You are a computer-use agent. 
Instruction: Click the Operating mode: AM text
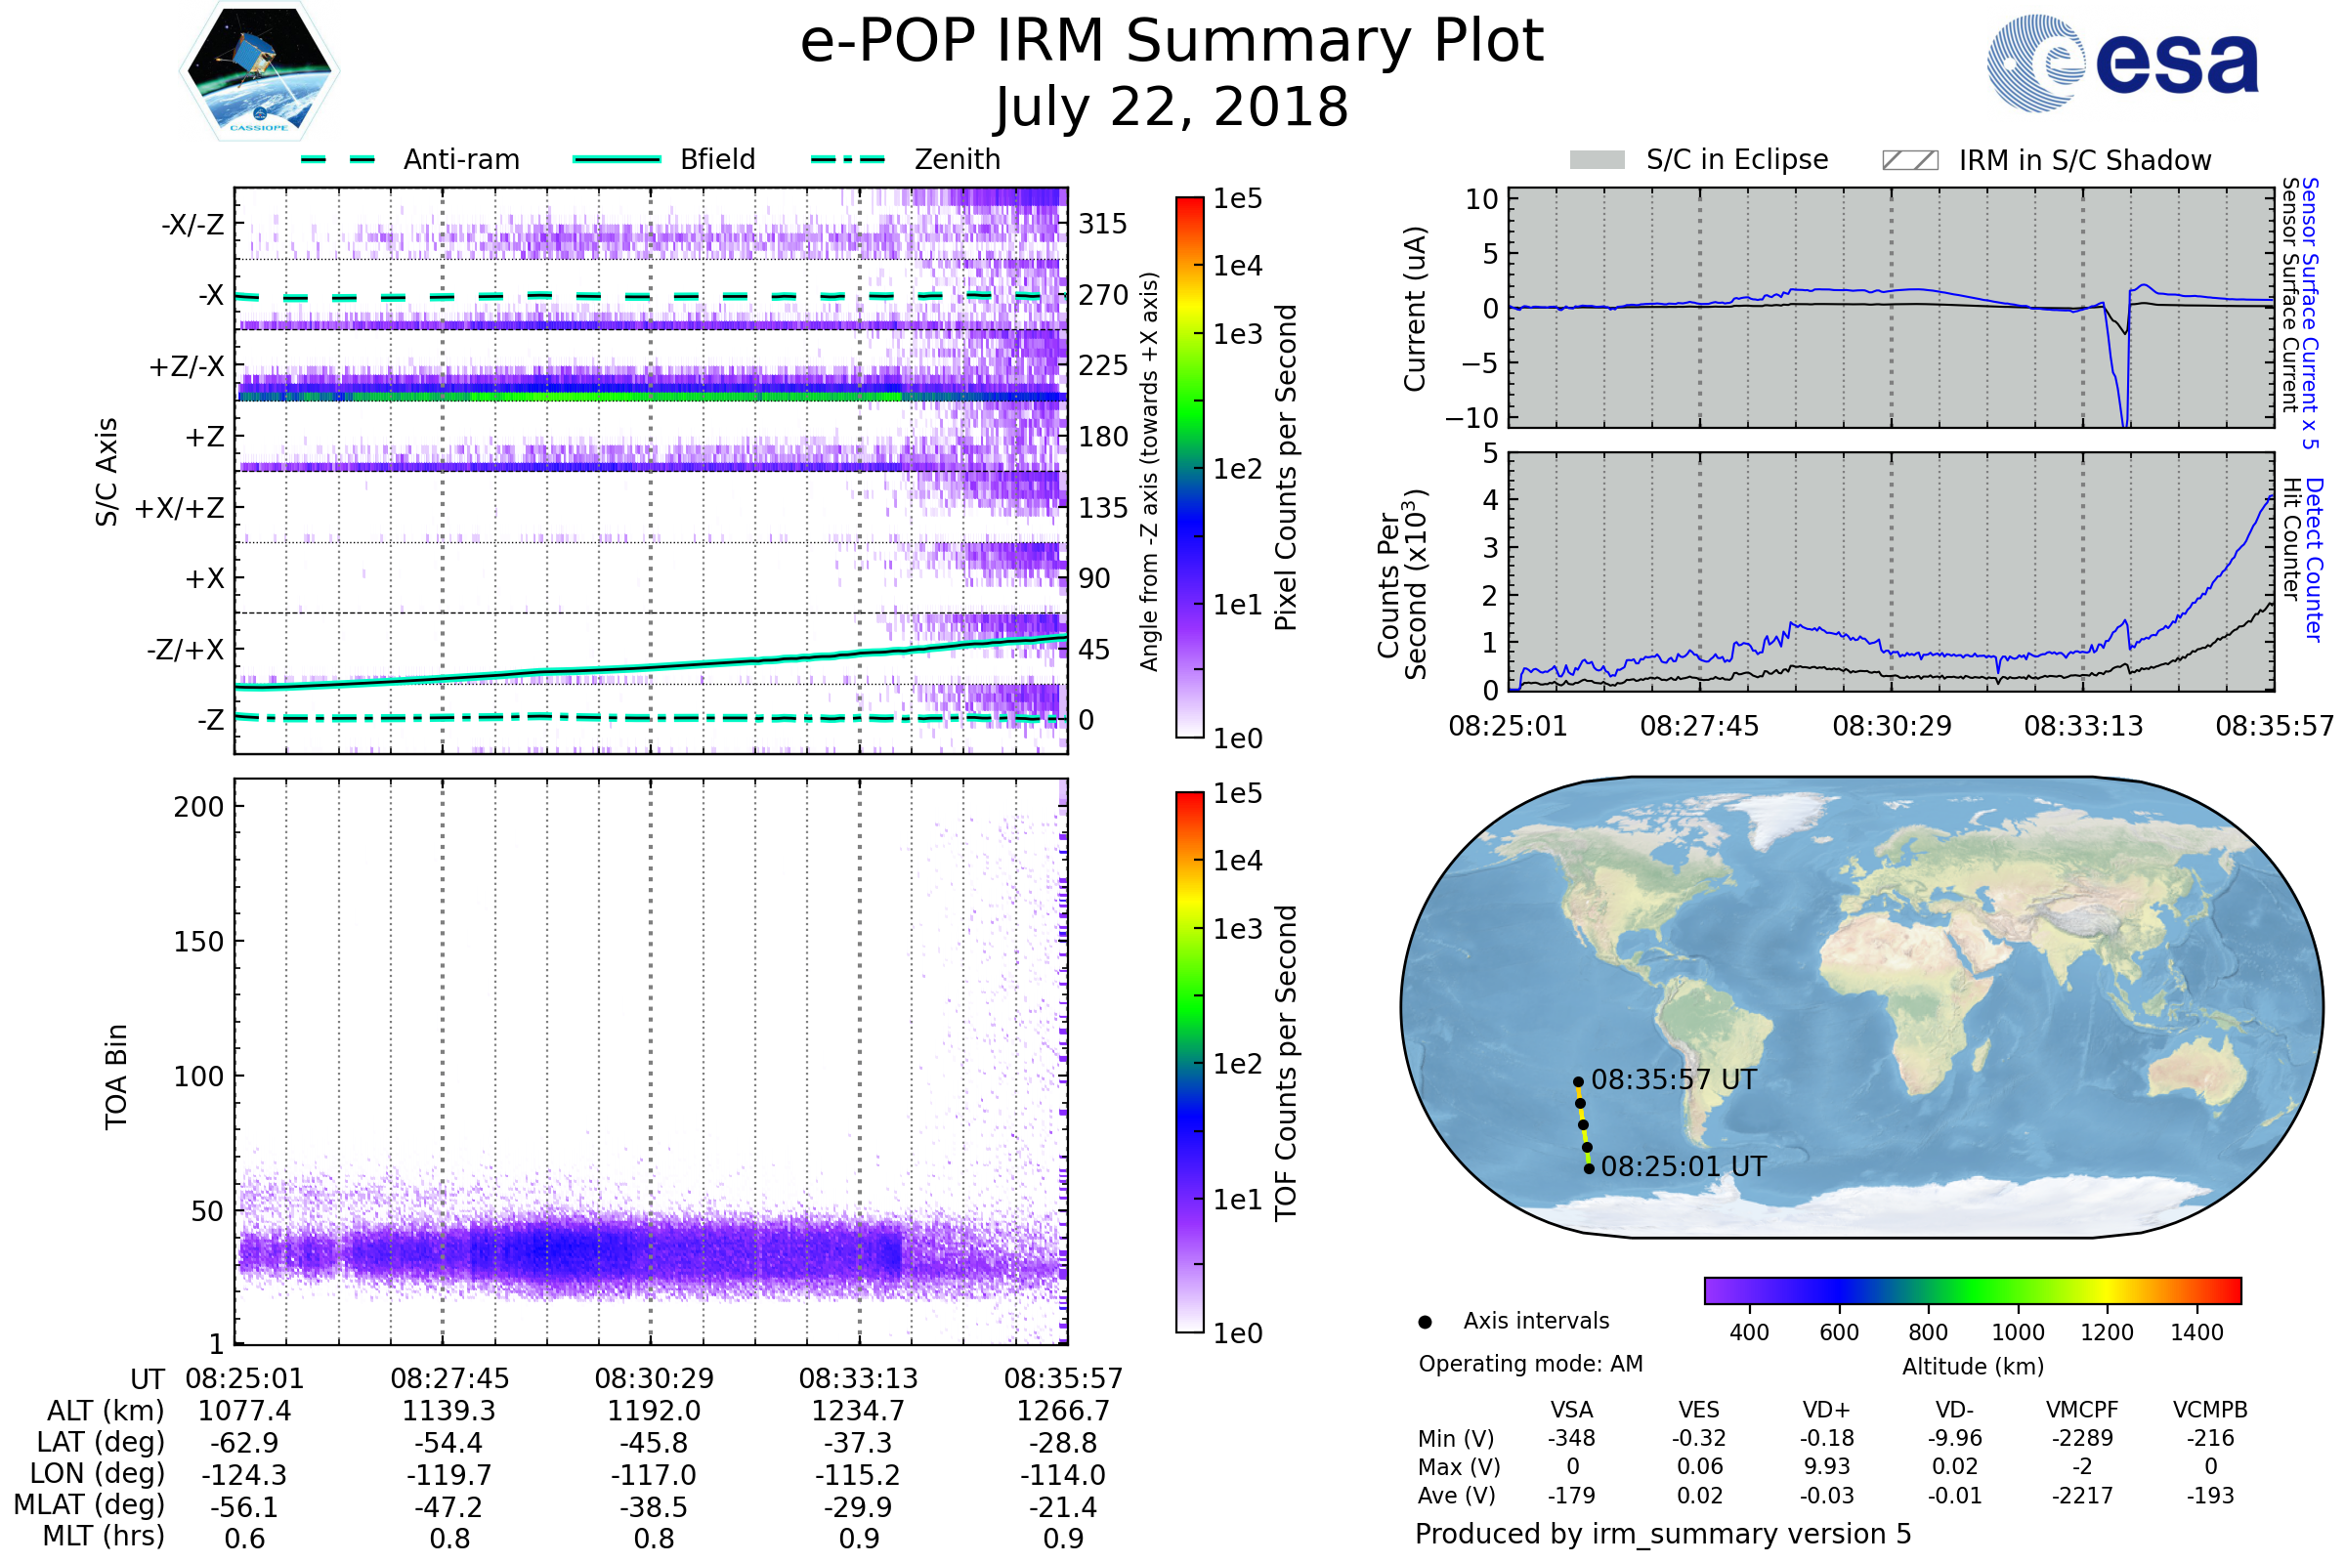(x=1530, y=1365)
